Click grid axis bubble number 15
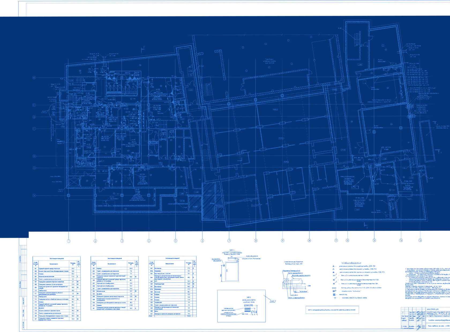This screenshot has width=450, height=332. pyautogui.click(x=420, y=240)
